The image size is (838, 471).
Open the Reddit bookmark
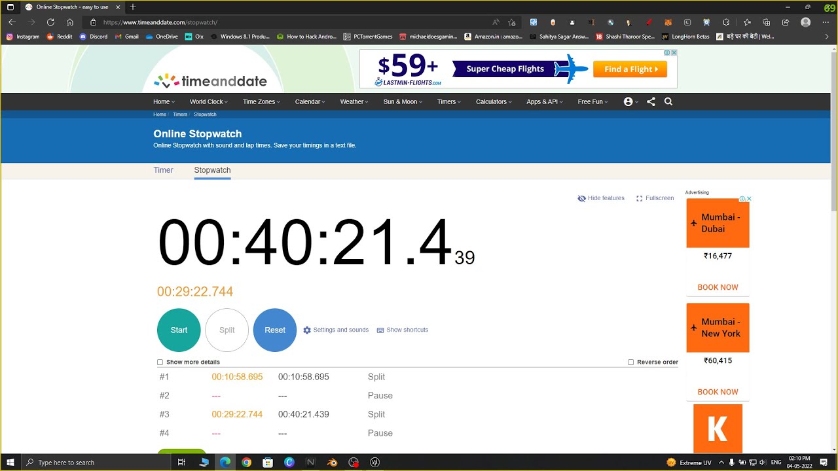point(59,37)
